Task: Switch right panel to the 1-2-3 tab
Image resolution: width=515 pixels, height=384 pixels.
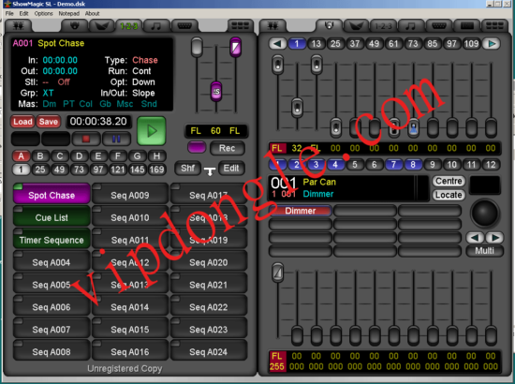Action: (383, 25)
